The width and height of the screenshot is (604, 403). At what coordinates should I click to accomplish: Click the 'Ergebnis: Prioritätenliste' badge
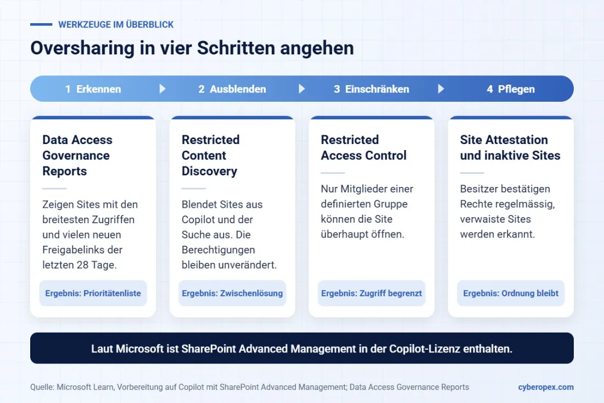(x=93, y=293)
